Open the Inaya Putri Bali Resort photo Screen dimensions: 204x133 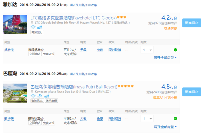tap(15, 93)
